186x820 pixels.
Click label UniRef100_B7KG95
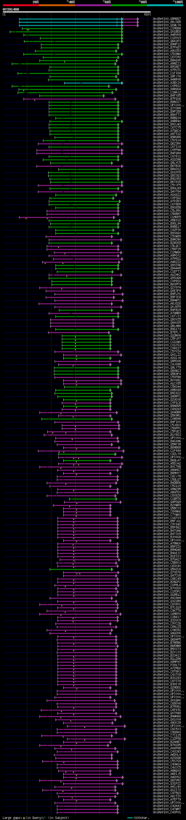click(167, 745)
